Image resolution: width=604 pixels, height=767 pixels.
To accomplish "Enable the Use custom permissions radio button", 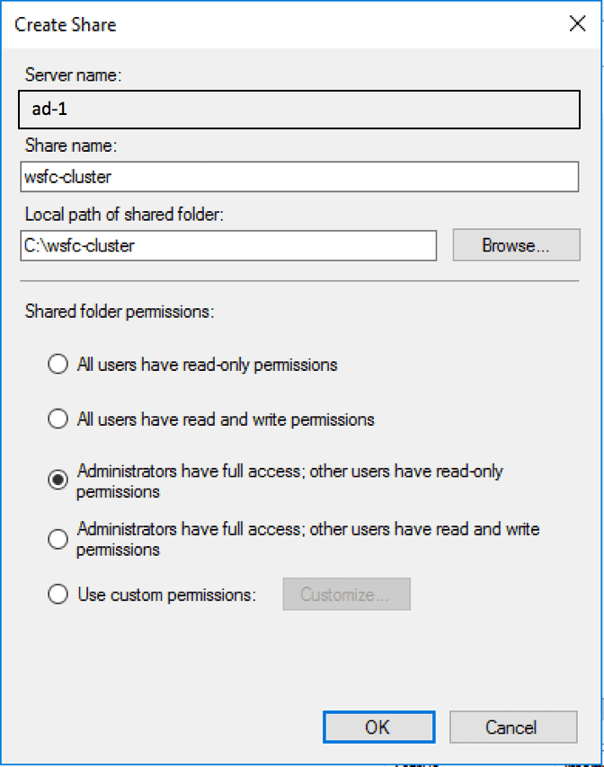I will pos(58,595).
